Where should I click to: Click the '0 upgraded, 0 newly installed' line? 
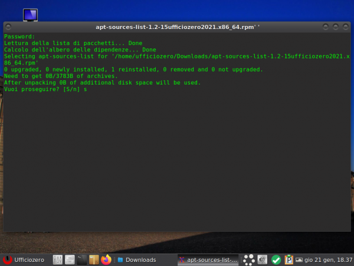(x=133, y=69)
